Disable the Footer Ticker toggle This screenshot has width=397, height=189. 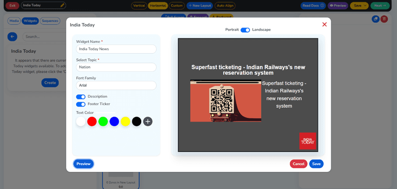click(81, 104)
